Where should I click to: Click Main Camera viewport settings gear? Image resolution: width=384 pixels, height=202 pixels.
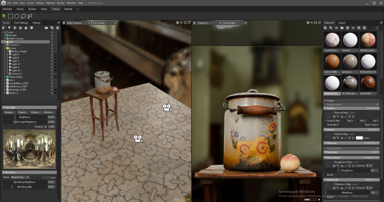coord(177,22)
